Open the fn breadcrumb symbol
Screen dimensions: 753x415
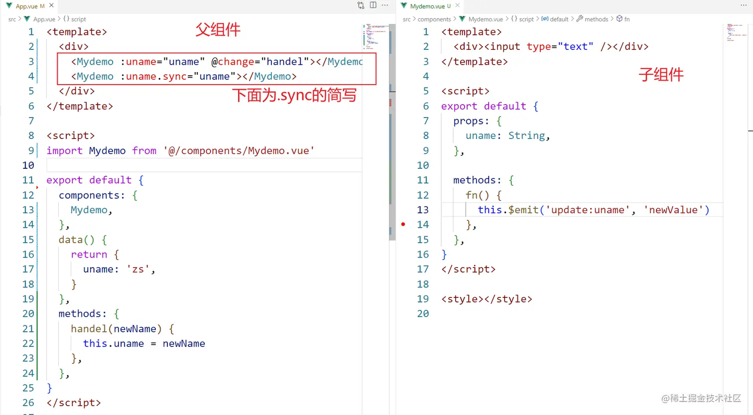627,19
